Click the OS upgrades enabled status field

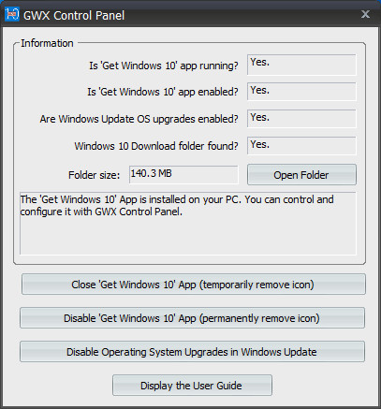click(x=301, y=119)
